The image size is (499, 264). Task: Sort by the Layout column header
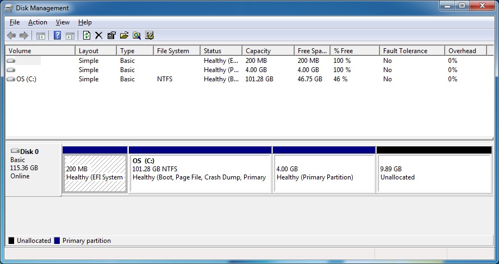(96, 51)
